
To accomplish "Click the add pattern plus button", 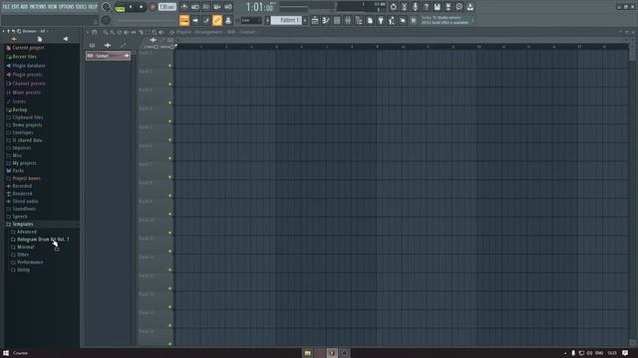I will [305, 20].
